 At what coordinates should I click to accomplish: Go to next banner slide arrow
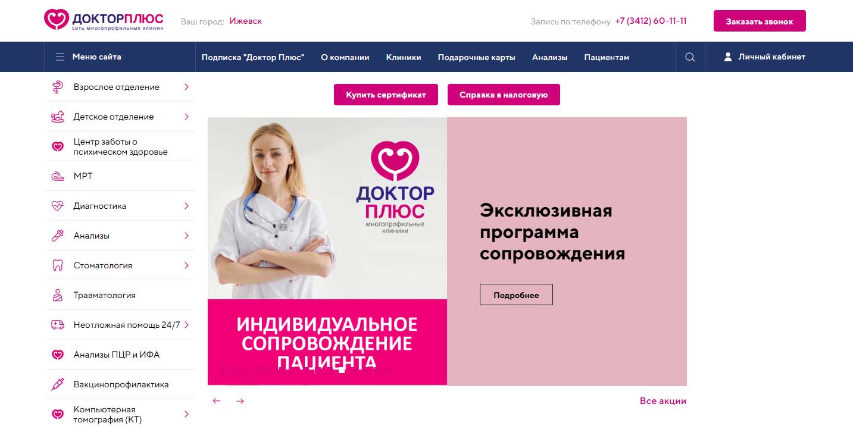click(x=240, y=401)
